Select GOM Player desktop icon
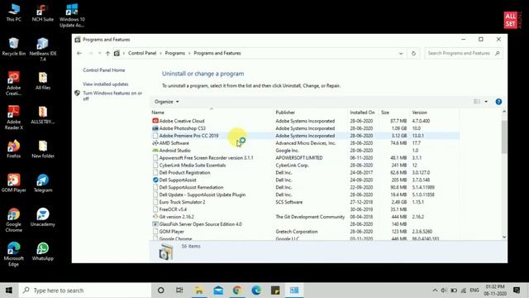The image size is (529, 298). pyautogui.click(x=13, y=183)
